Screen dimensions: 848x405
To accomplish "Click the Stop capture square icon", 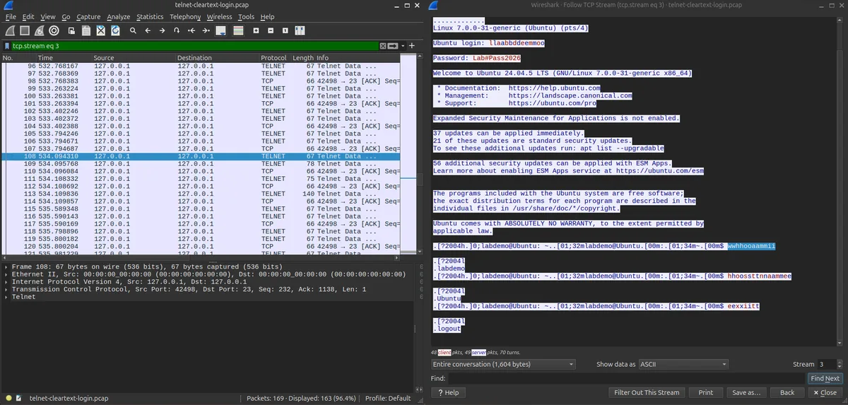I will point(25,30).
